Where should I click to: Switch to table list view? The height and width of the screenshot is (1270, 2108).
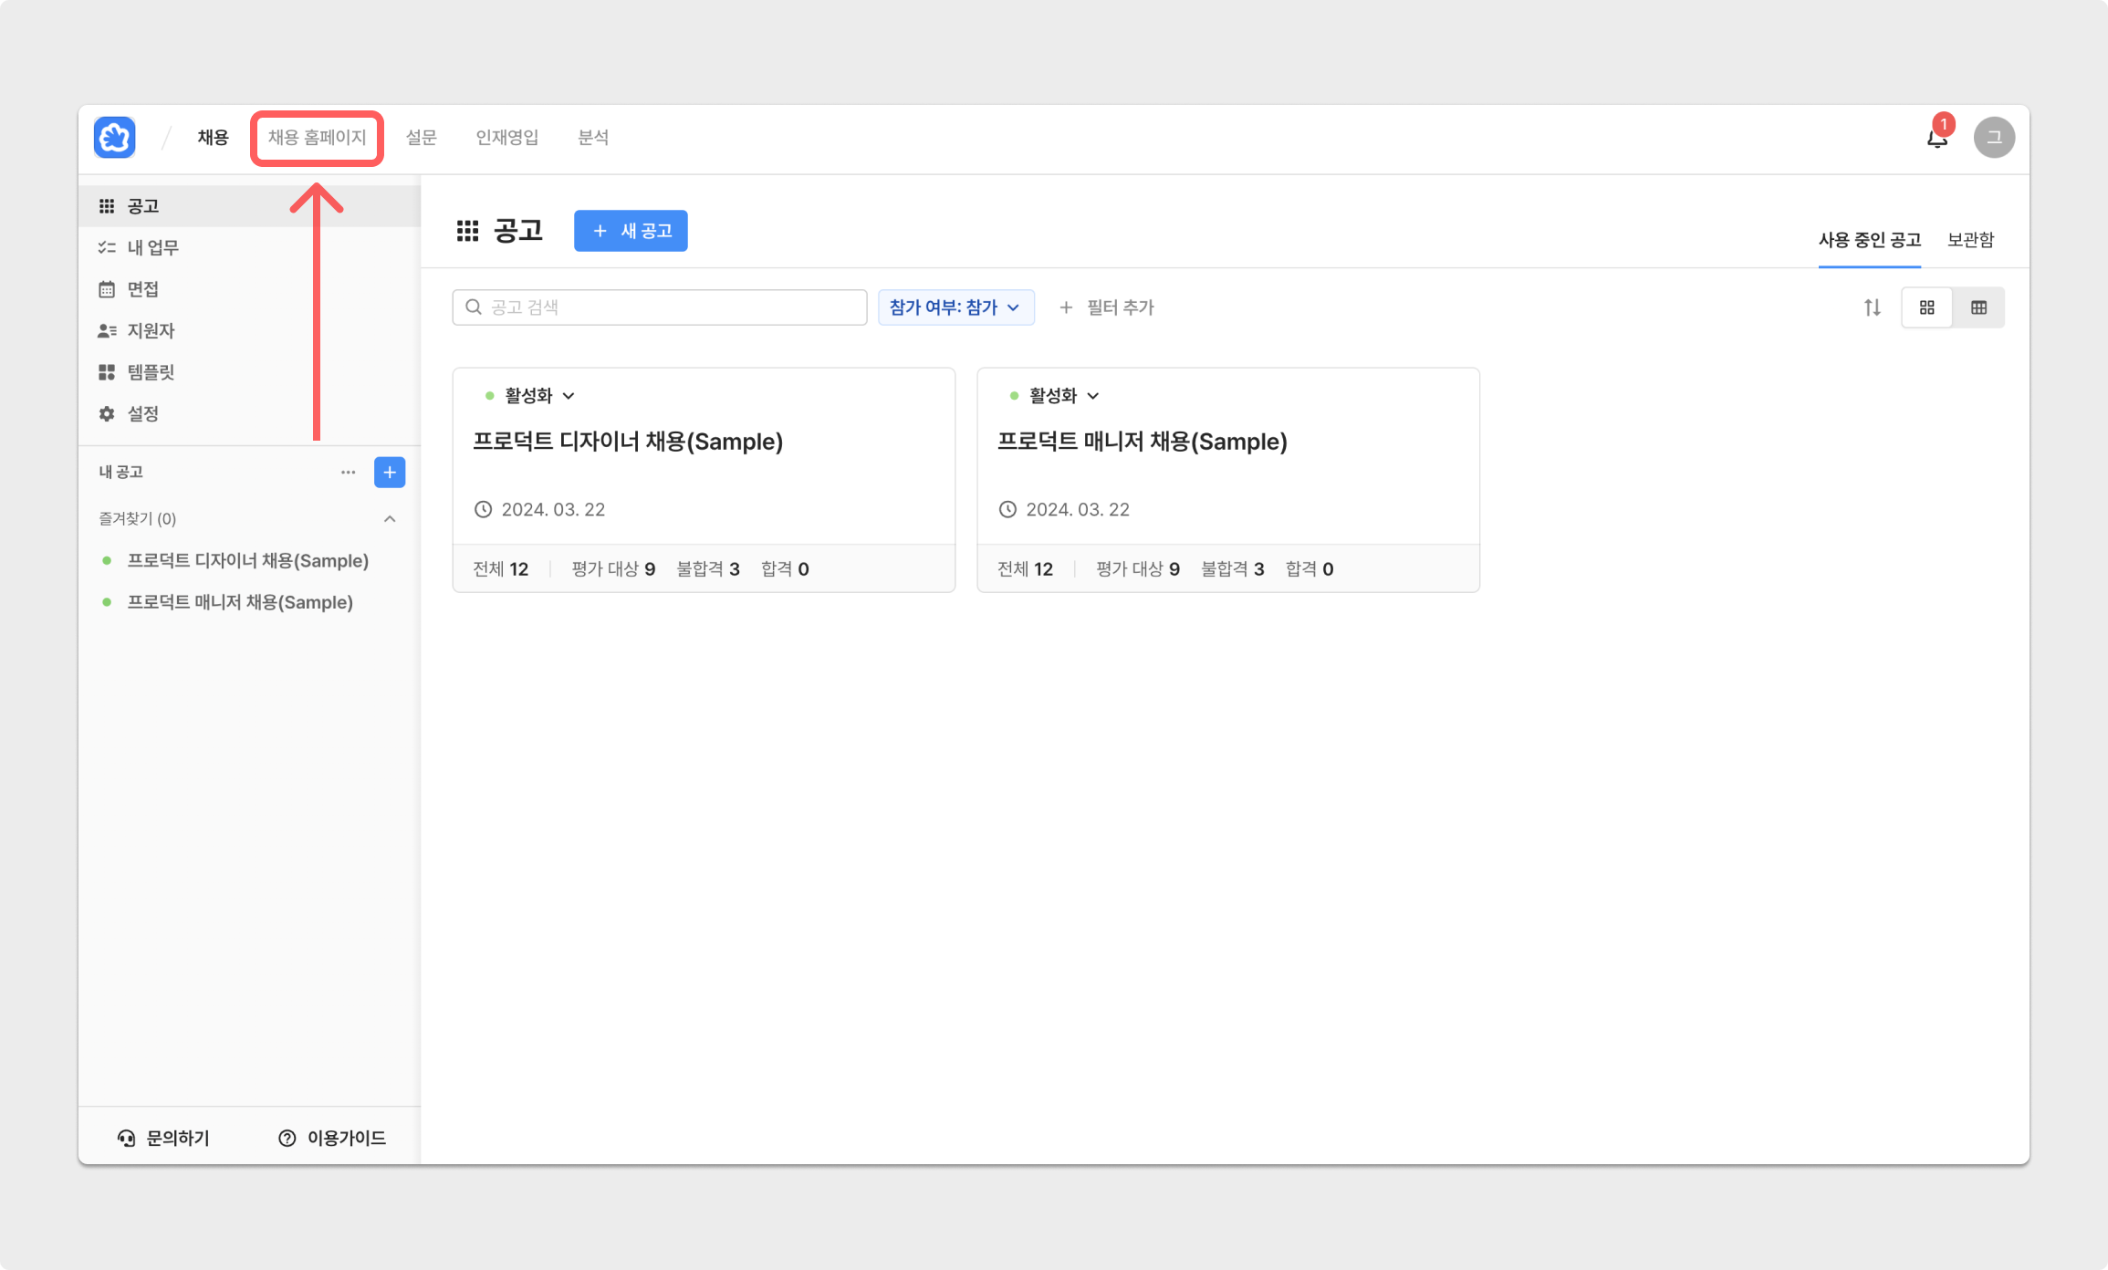coord(1978,307)
